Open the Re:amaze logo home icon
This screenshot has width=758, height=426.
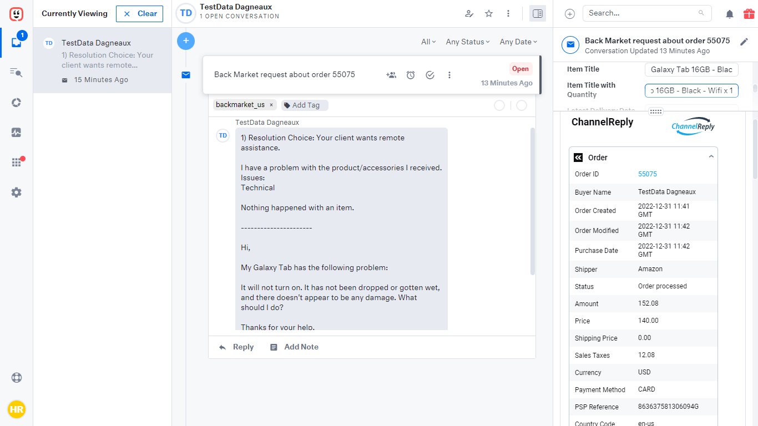(x=16, y=14)
